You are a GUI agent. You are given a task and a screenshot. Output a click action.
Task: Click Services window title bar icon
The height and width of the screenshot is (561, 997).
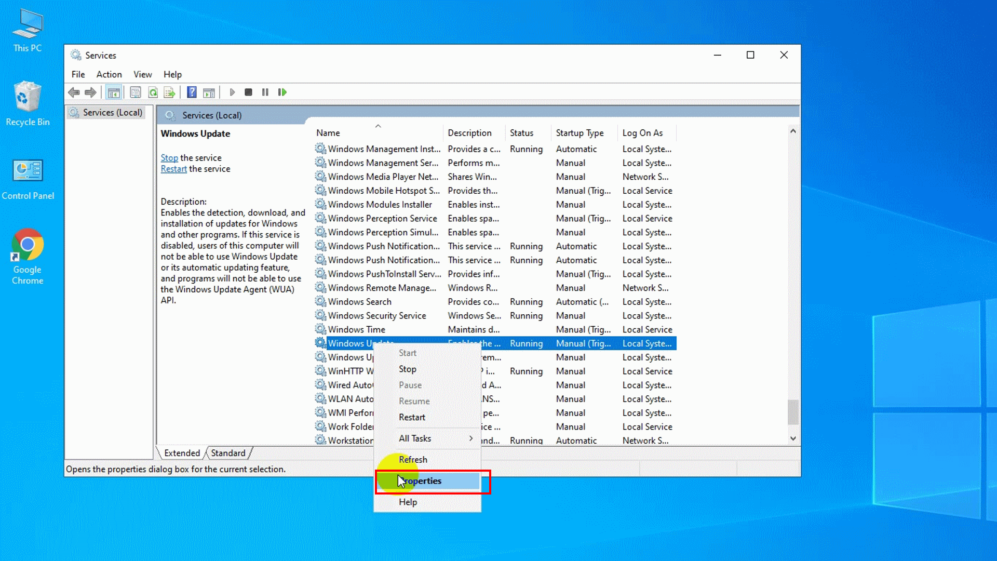point(76,55)
